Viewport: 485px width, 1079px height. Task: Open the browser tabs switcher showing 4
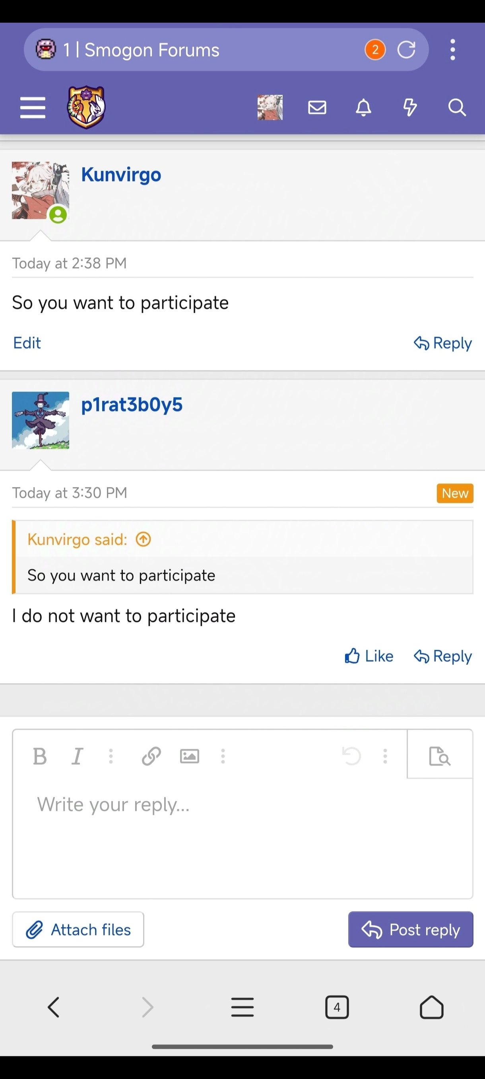[x=337, y=1007]
